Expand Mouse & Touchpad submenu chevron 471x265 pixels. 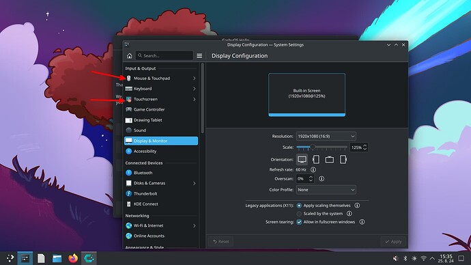[195, 78]
